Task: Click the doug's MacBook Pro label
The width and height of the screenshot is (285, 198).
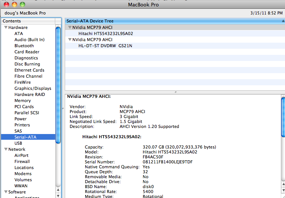Action: (25, 13)
